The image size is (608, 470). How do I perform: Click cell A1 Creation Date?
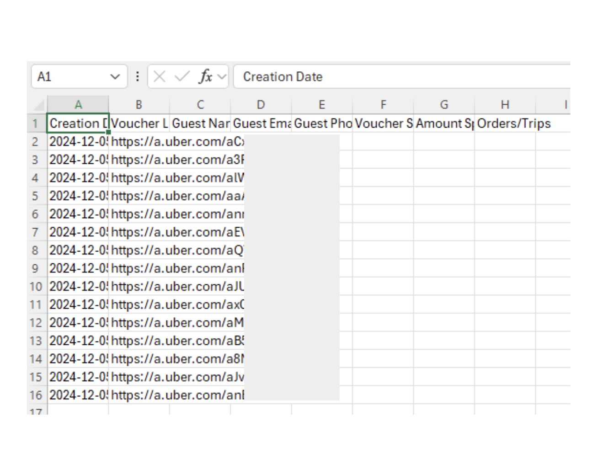78,123
